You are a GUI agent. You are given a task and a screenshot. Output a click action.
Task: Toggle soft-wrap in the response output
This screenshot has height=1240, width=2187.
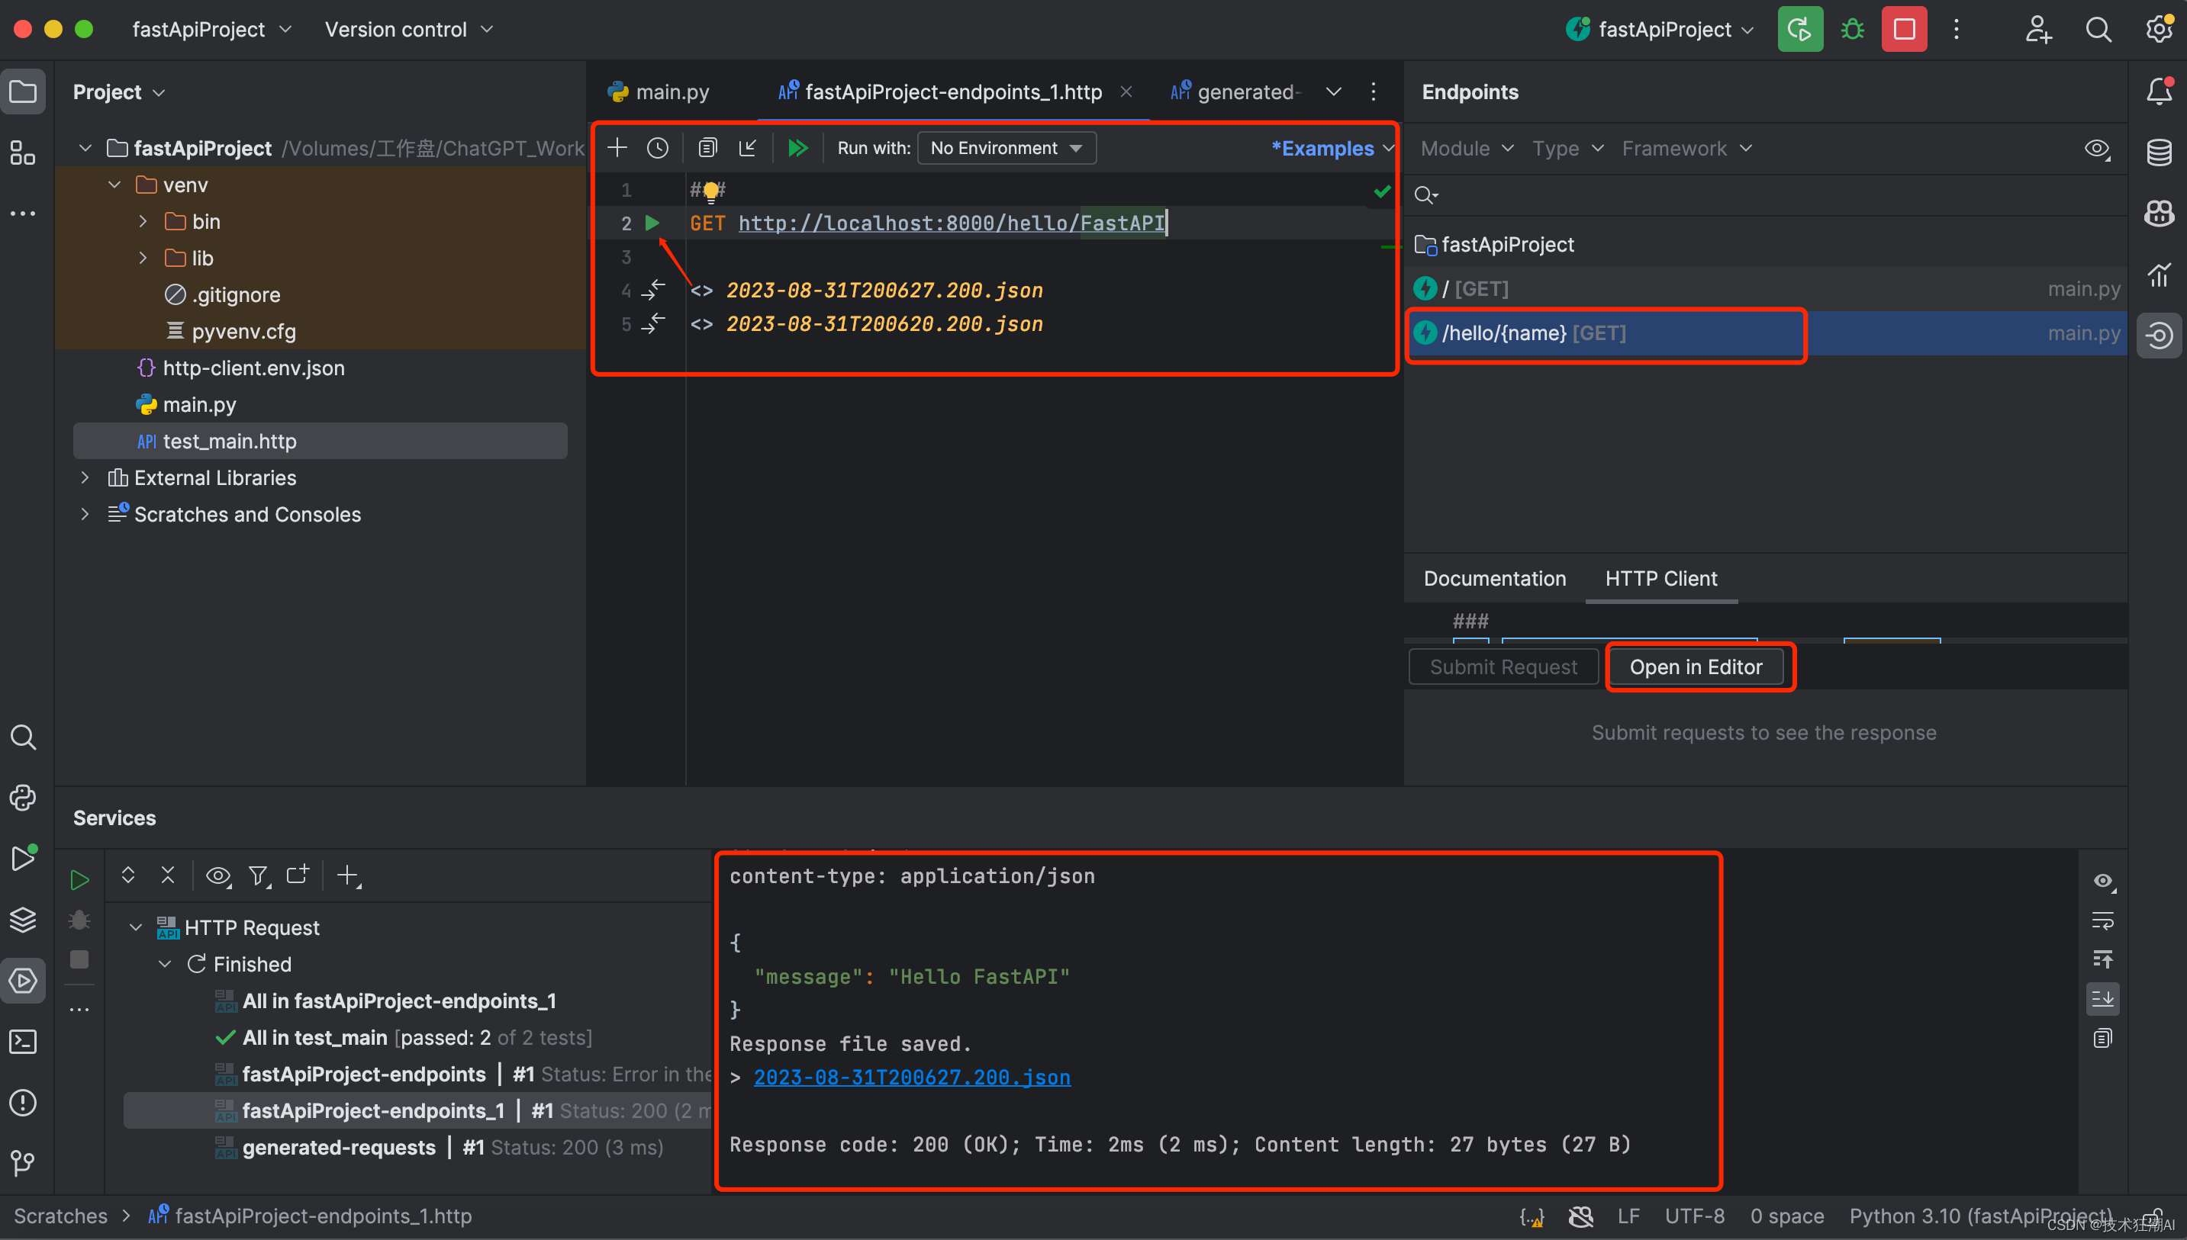coord(2102,920)
